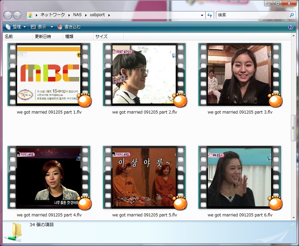Go back with the Back arrow button

pos(8,15)
